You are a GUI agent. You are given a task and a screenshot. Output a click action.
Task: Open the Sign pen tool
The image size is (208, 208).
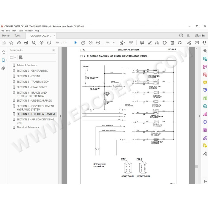coord(157,42)
